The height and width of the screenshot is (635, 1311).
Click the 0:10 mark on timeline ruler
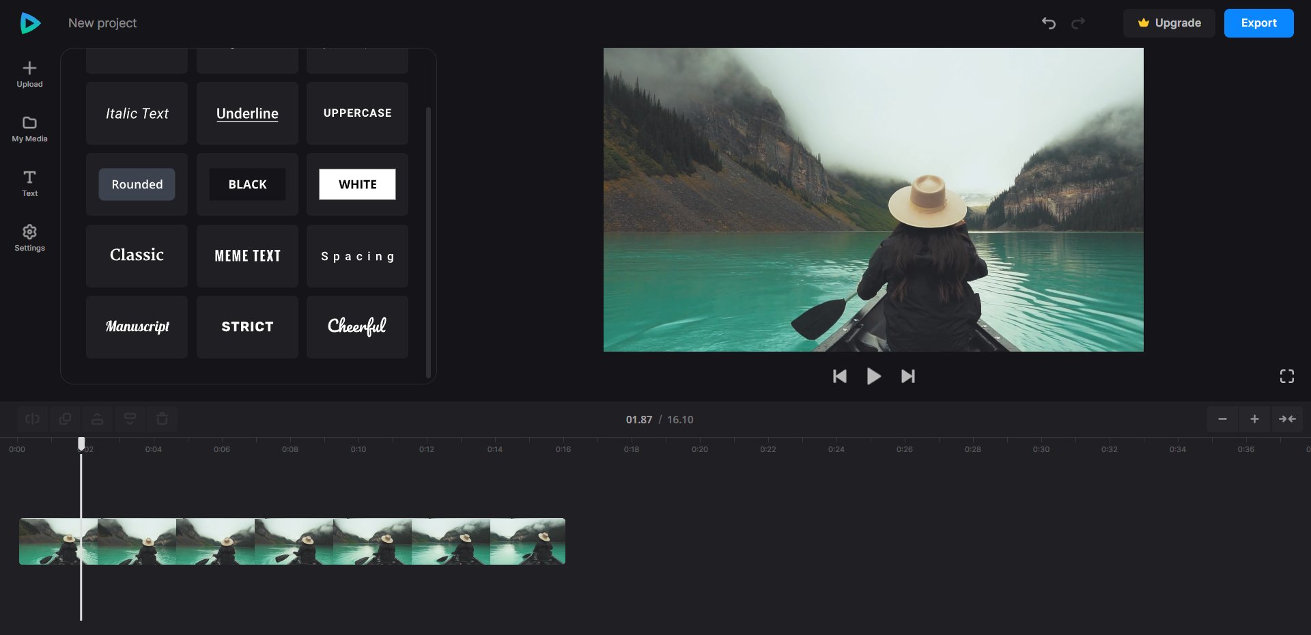358,449
